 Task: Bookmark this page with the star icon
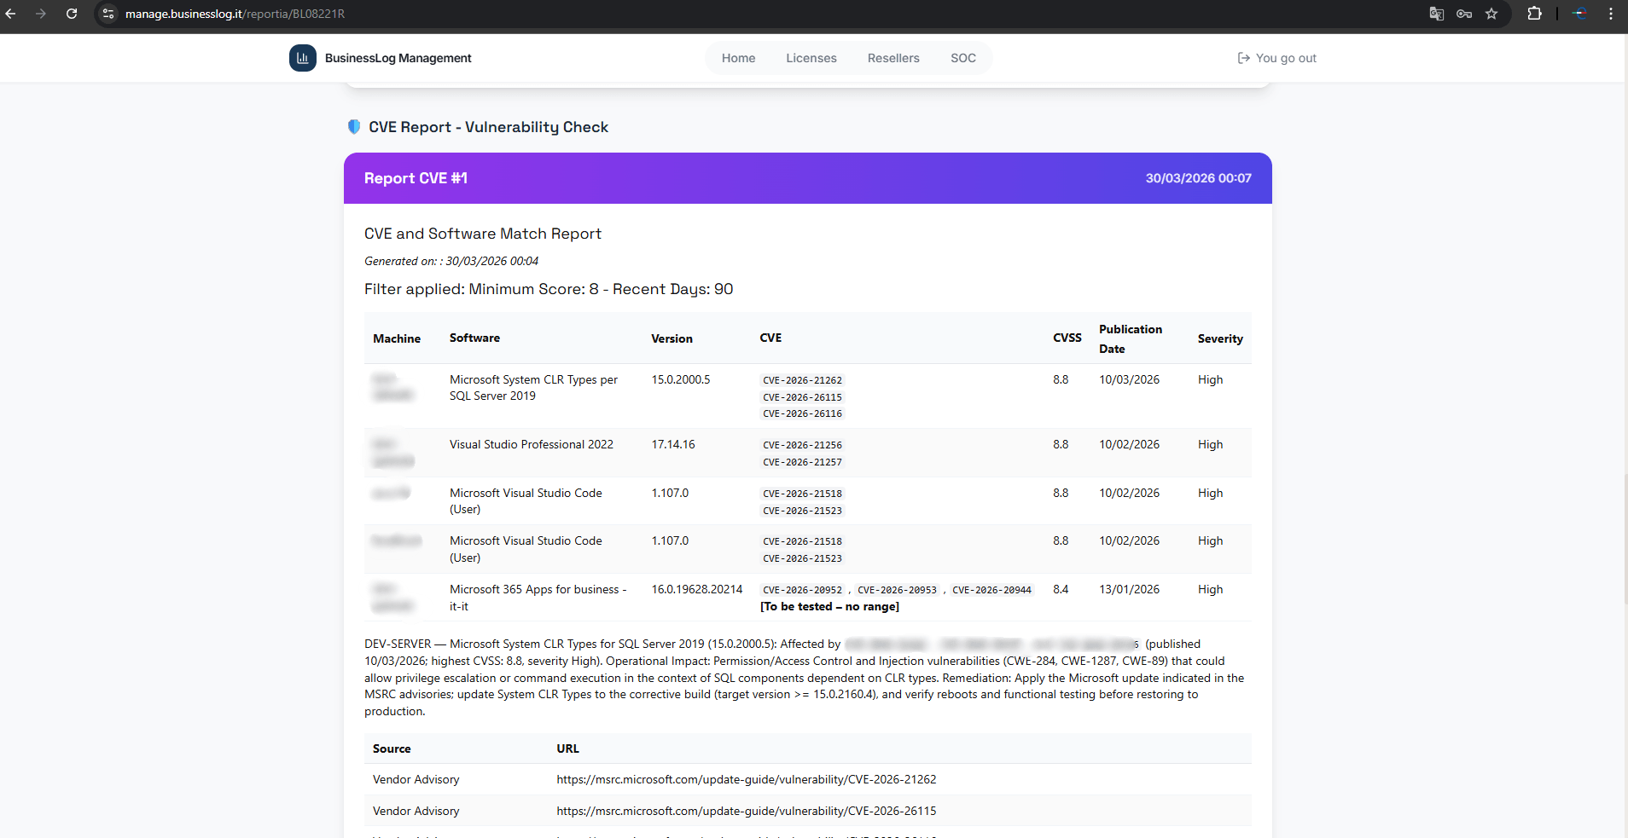pyautogui.click(x=1491, y=14)
